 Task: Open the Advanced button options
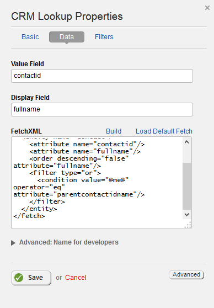pyautogui.click(x=186, y=275)
